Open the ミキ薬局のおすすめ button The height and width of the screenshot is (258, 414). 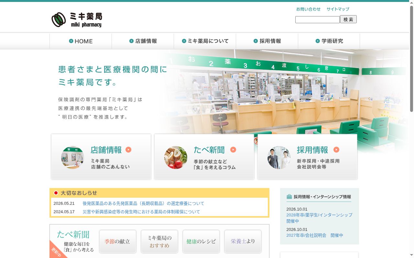(x=159, y=241)
